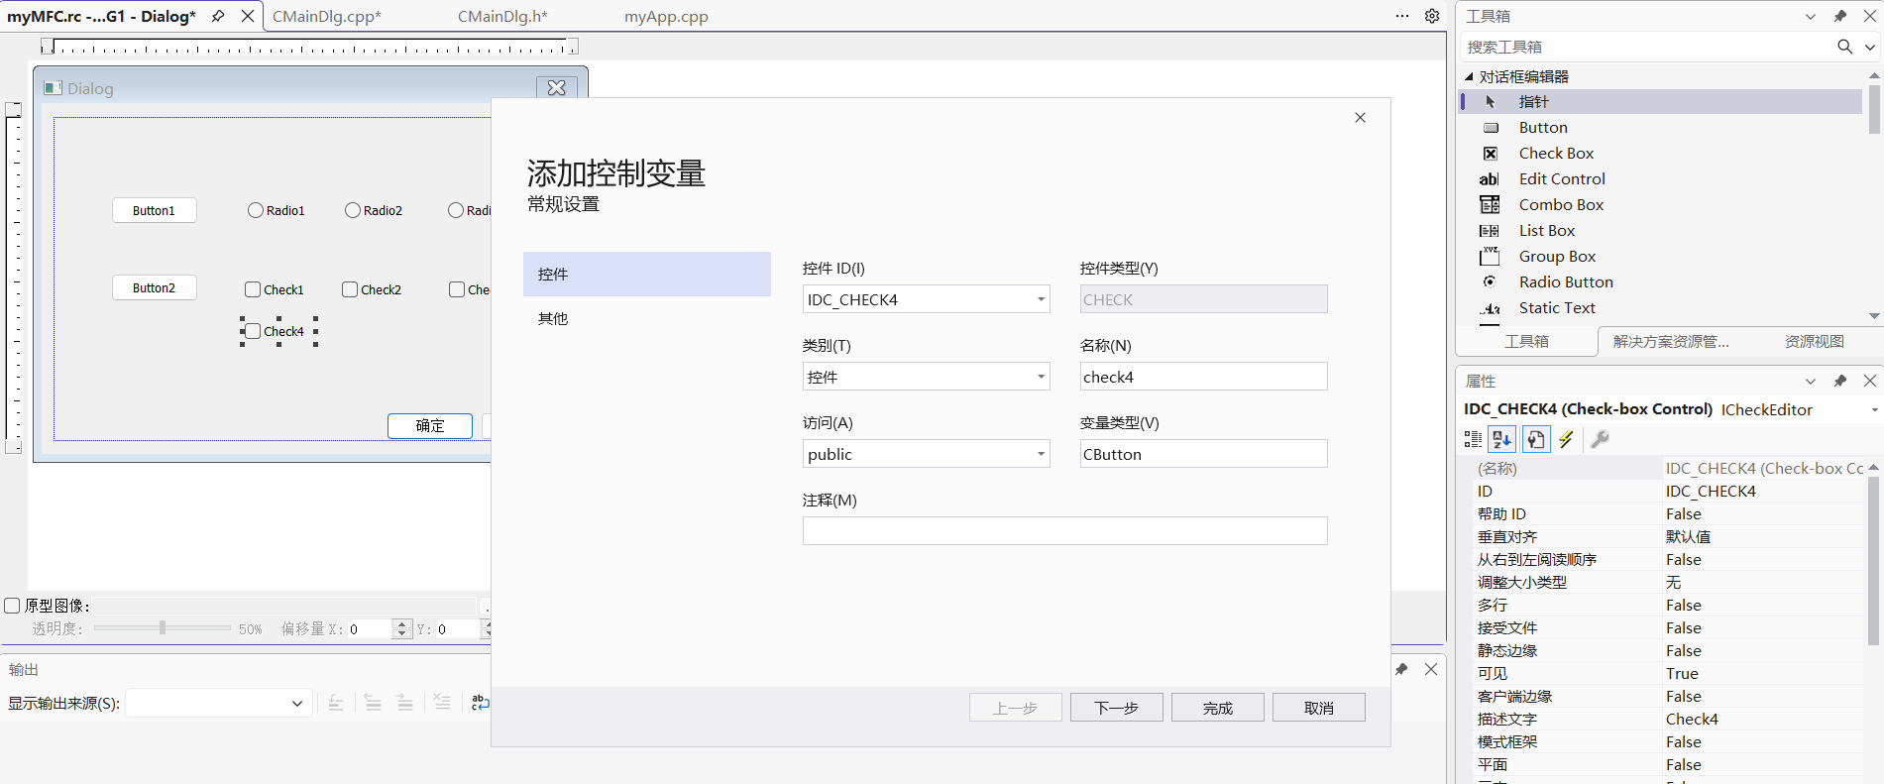Viewport: 1884px width, 784px height.
Task: Adjust the transparency slider
Action: click(x=163, y=627)
